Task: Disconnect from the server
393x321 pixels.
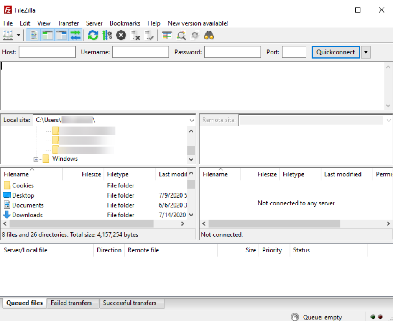Action: [135, 35]
